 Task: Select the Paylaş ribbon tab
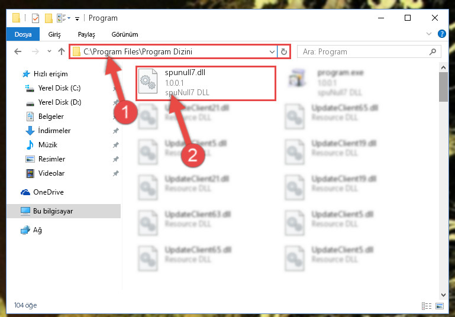pos(86,34)
